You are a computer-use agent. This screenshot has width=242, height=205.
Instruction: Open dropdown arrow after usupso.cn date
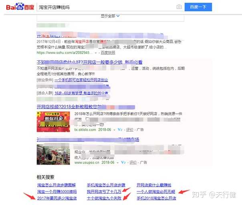tap(117, 162)
